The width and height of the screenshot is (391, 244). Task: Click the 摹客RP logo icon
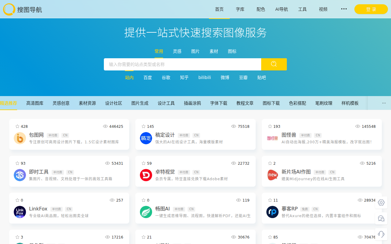(272, 212)
